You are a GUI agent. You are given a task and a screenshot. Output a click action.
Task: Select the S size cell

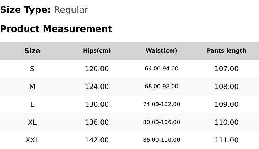32,69
